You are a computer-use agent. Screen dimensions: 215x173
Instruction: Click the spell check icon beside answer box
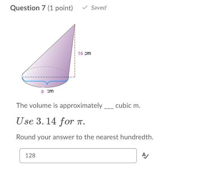(145, 156)
